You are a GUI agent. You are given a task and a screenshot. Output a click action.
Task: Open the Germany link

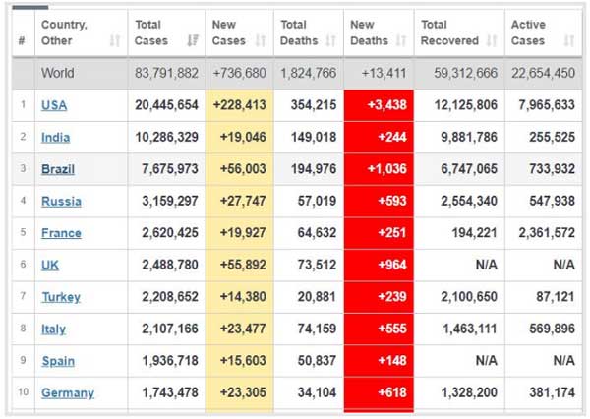(x=68, y=392)
